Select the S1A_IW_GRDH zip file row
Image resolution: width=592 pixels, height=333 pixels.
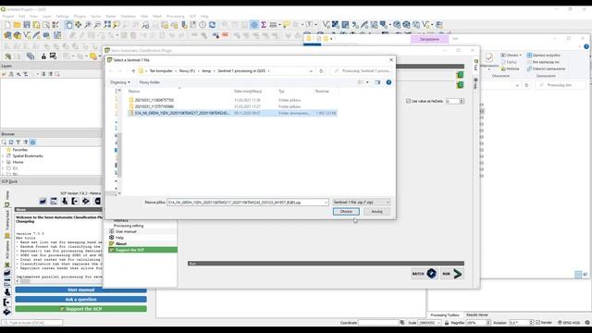coord(232,113)
